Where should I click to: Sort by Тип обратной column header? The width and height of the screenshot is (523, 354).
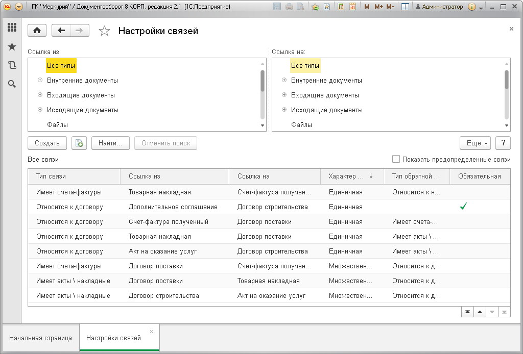[x=417, y=176]
